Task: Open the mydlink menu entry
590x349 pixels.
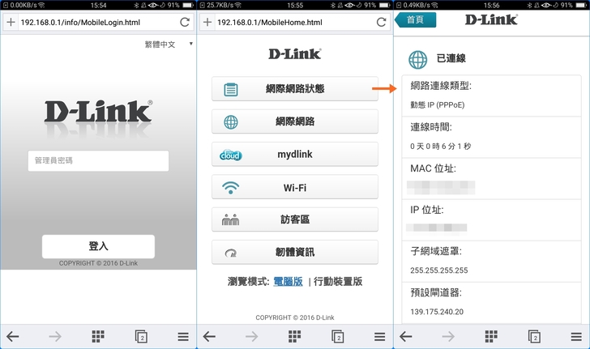Action: (x=295, y=154)
